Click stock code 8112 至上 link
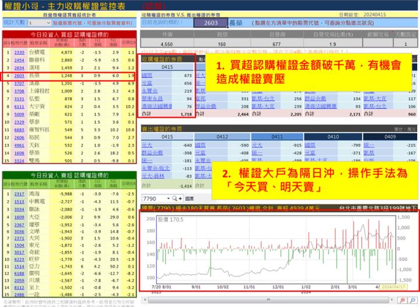The height and width of the screenshot is (307, 420). tap(19, 288)
